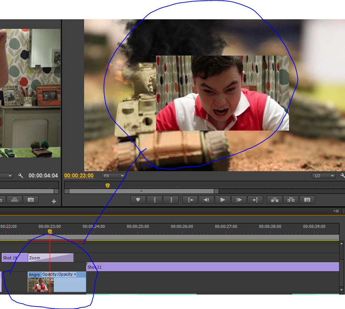Click Source monitor duration 00:00:04:04

[43, 176]
